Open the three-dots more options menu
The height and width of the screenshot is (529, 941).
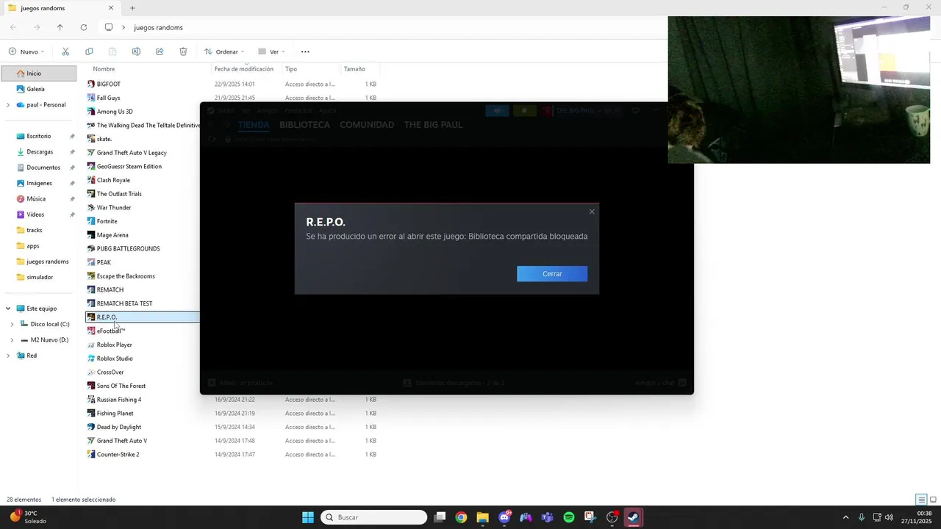coord(305,51)
